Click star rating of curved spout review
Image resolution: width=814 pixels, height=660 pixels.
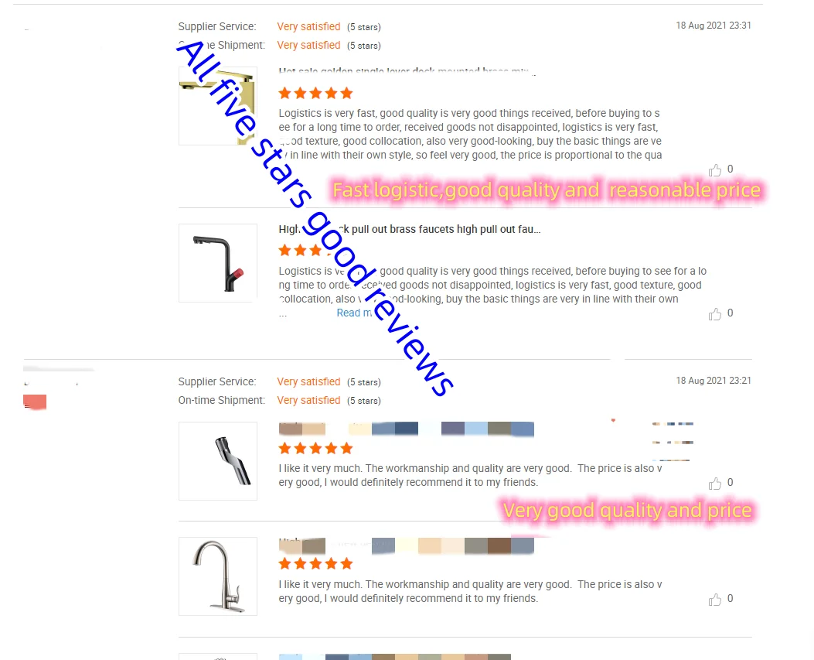tap(315, 449)
